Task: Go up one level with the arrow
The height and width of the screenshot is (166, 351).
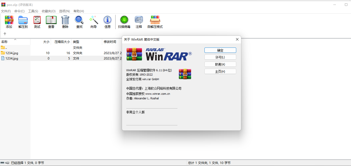Action: click(x=5, y=34)
